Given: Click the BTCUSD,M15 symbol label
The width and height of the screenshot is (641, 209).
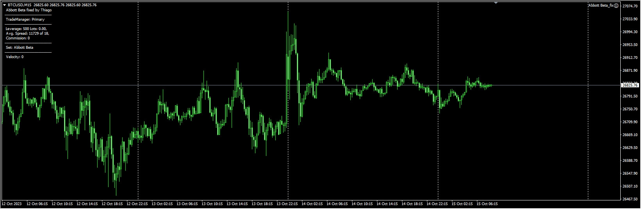Looking at the screenshot, I should tap(20, 5).
